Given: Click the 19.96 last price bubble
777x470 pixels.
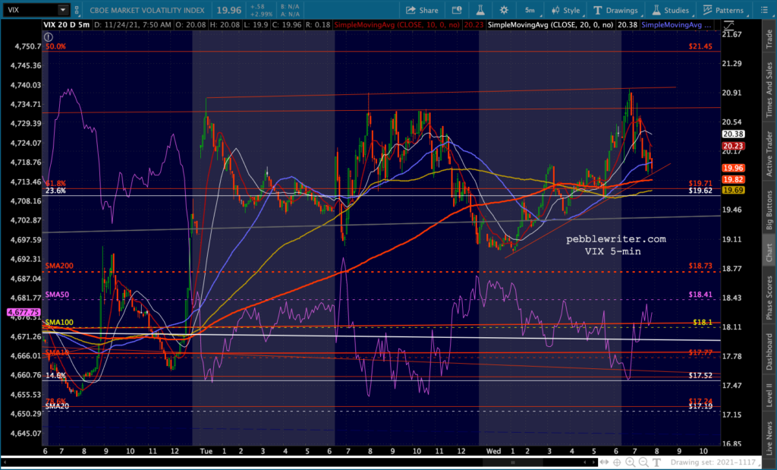Looking at the screenshot, I should pos(734,168).
